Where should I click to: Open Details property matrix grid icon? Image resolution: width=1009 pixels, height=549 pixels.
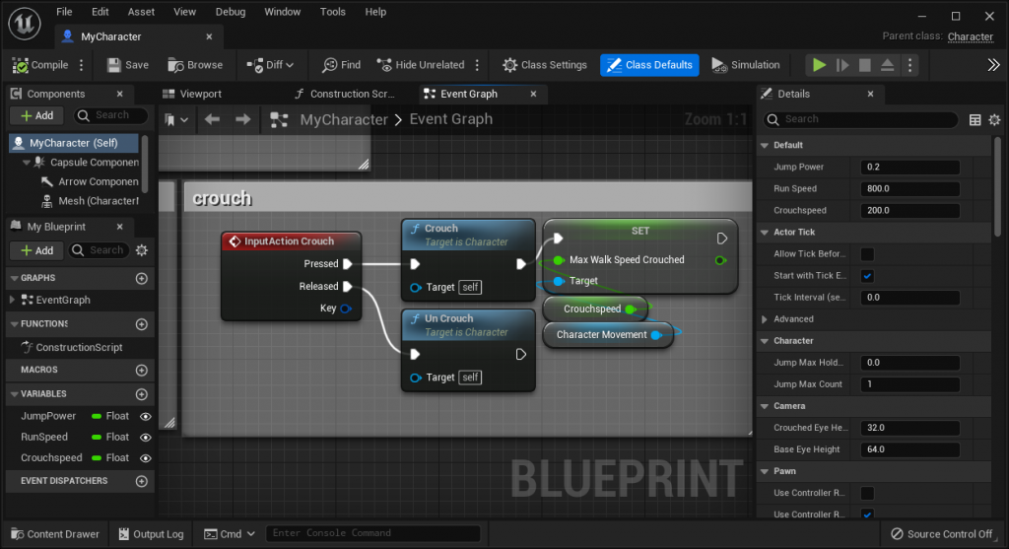(975, 119)
